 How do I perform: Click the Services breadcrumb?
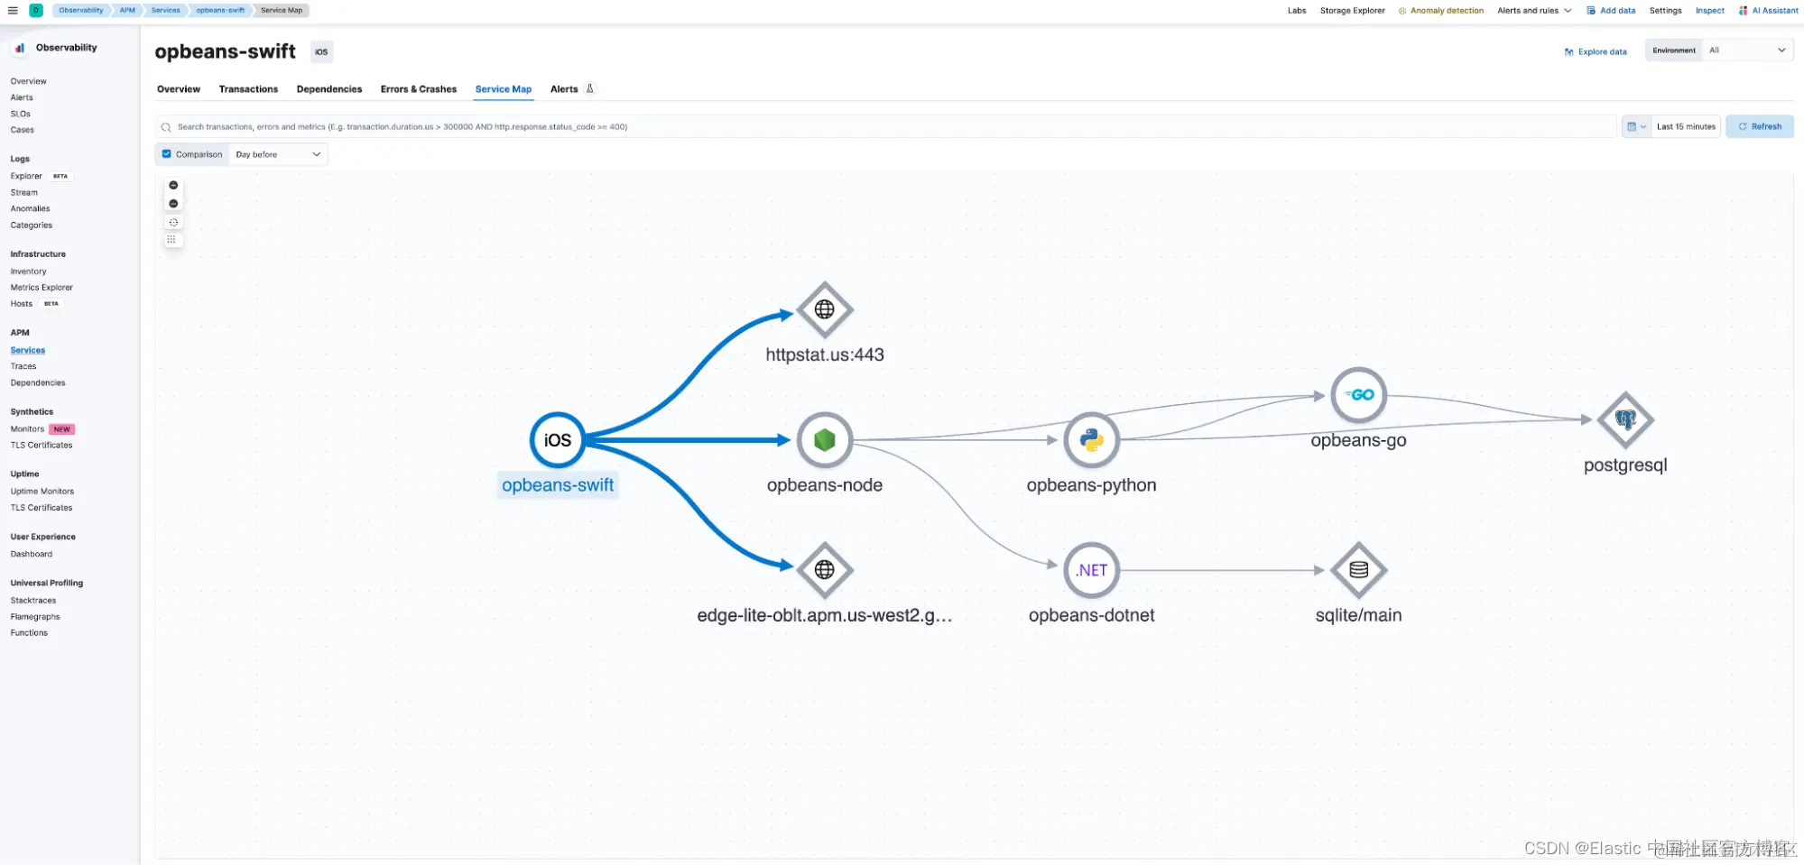165,11
